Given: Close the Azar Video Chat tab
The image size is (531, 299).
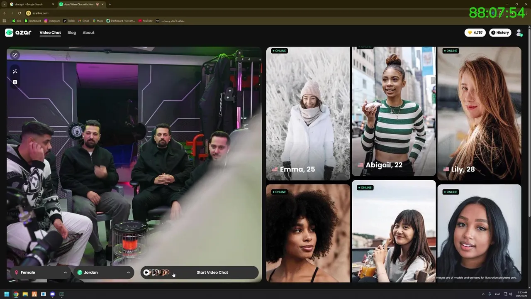Looking at the screenshot, I should pos(103,4).
